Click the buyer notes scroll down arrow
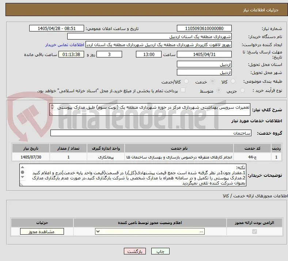Screen dimensions: 288x261 pyautogui.click(x=22, y=177)
